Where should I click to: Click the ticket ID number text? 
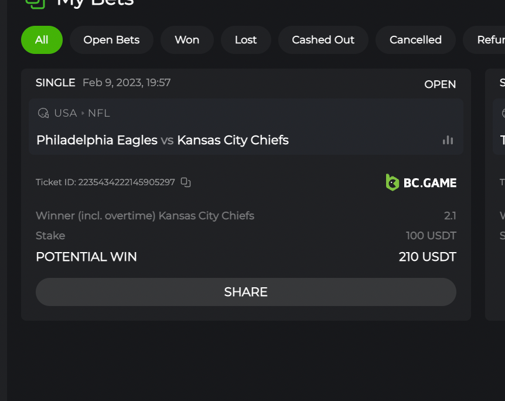[x=127, y=182]
